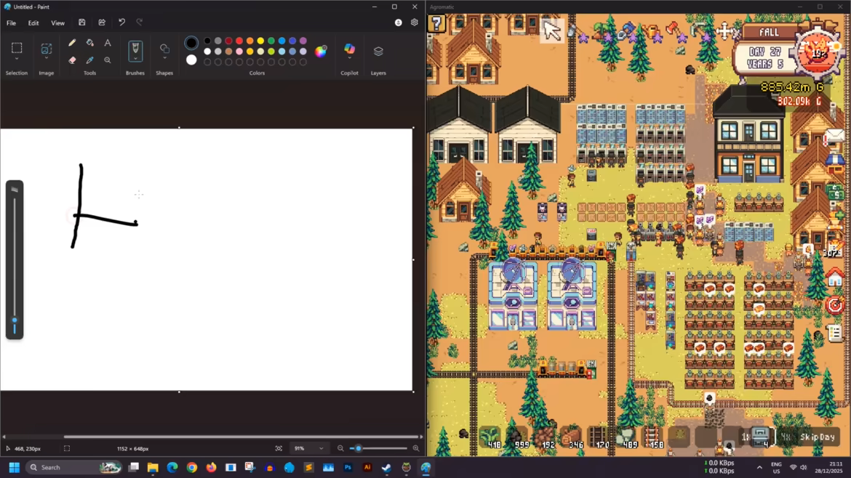
Task: Click the Brushes tool icon
Action: coord(135,49)
